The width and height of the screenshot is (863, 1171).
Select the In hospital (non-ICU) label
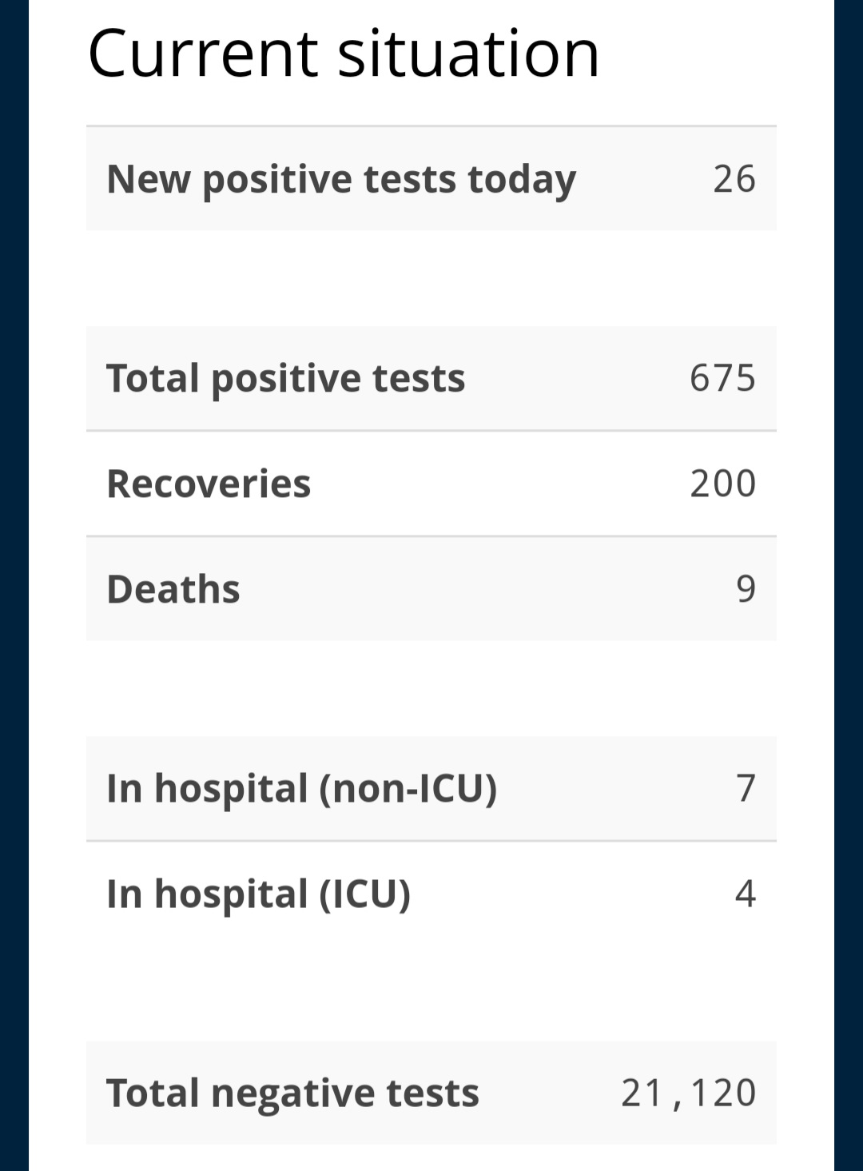coord(302,789)
